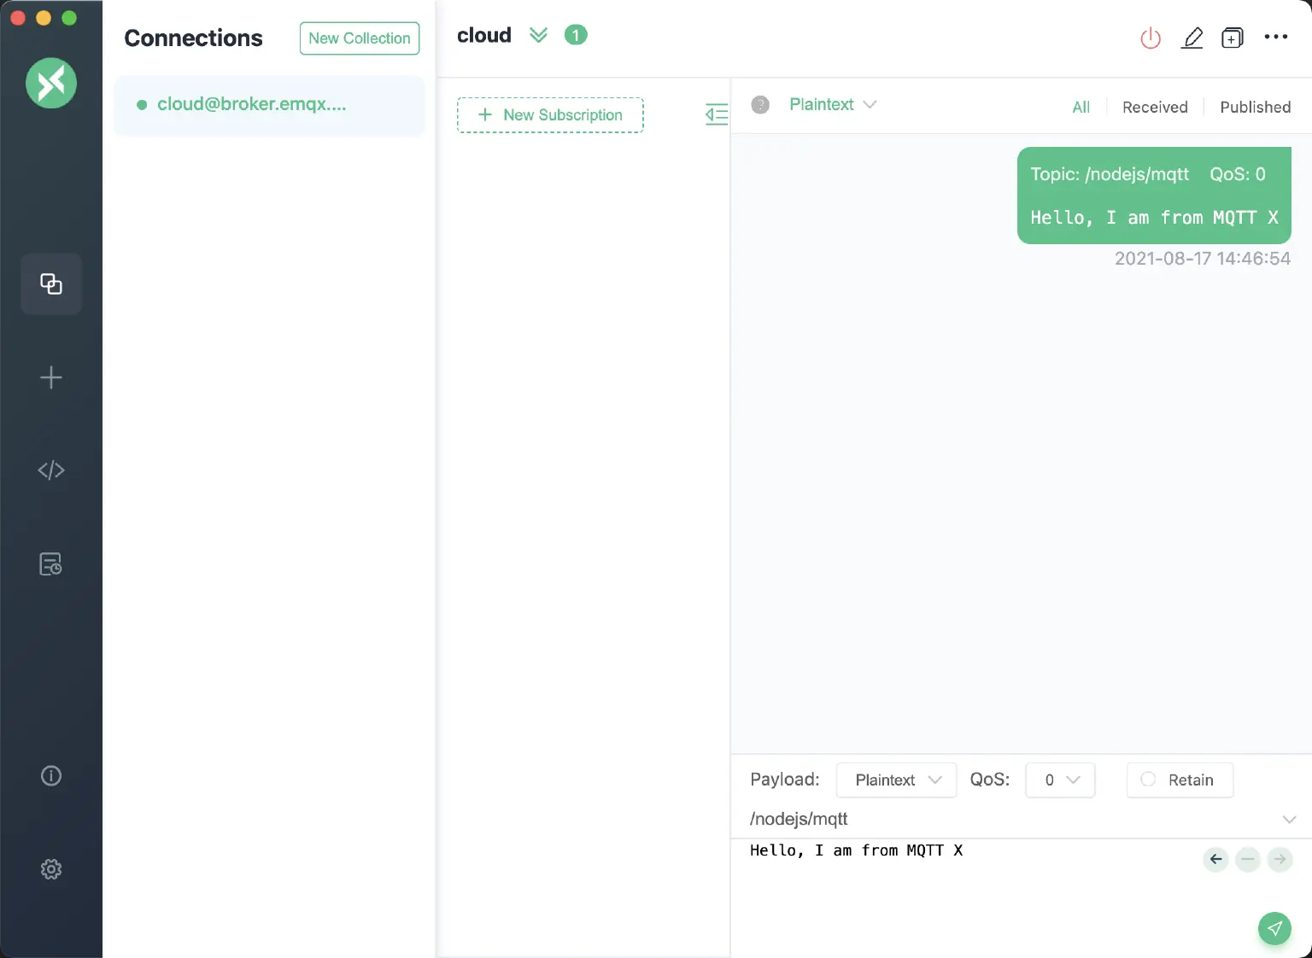This screenshot has width=1312, height=958.
Task: Collapse the subscriptions panel with the indent icon
Action: [717, 114]
